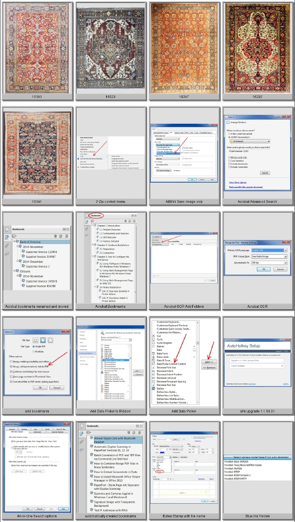Open the rug thumbnail labeled 16023
This screenshot has height=522, width=295.
pos(110,48)
